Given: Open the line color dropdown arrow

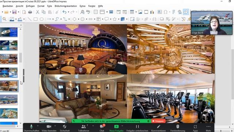Looking at the screenshot, I should coord(16,19).
